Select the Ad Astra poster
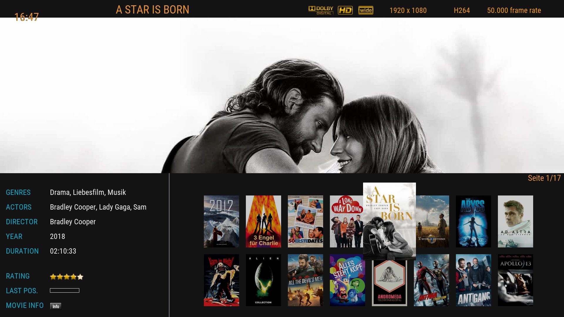This screenshot has height=317, width=564. click(515, 221)
